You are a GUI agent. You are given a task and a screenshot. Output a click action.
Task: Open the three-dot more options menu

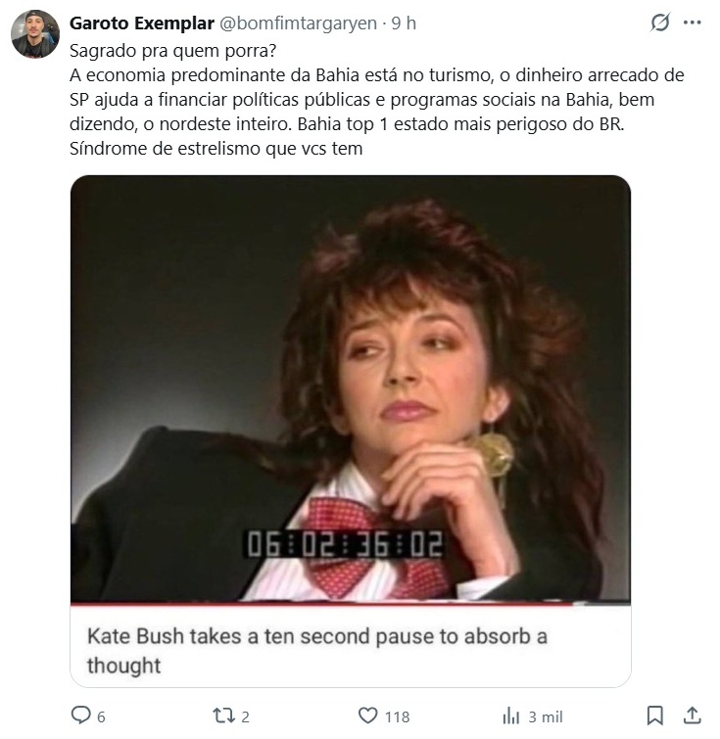click(693, 23)
